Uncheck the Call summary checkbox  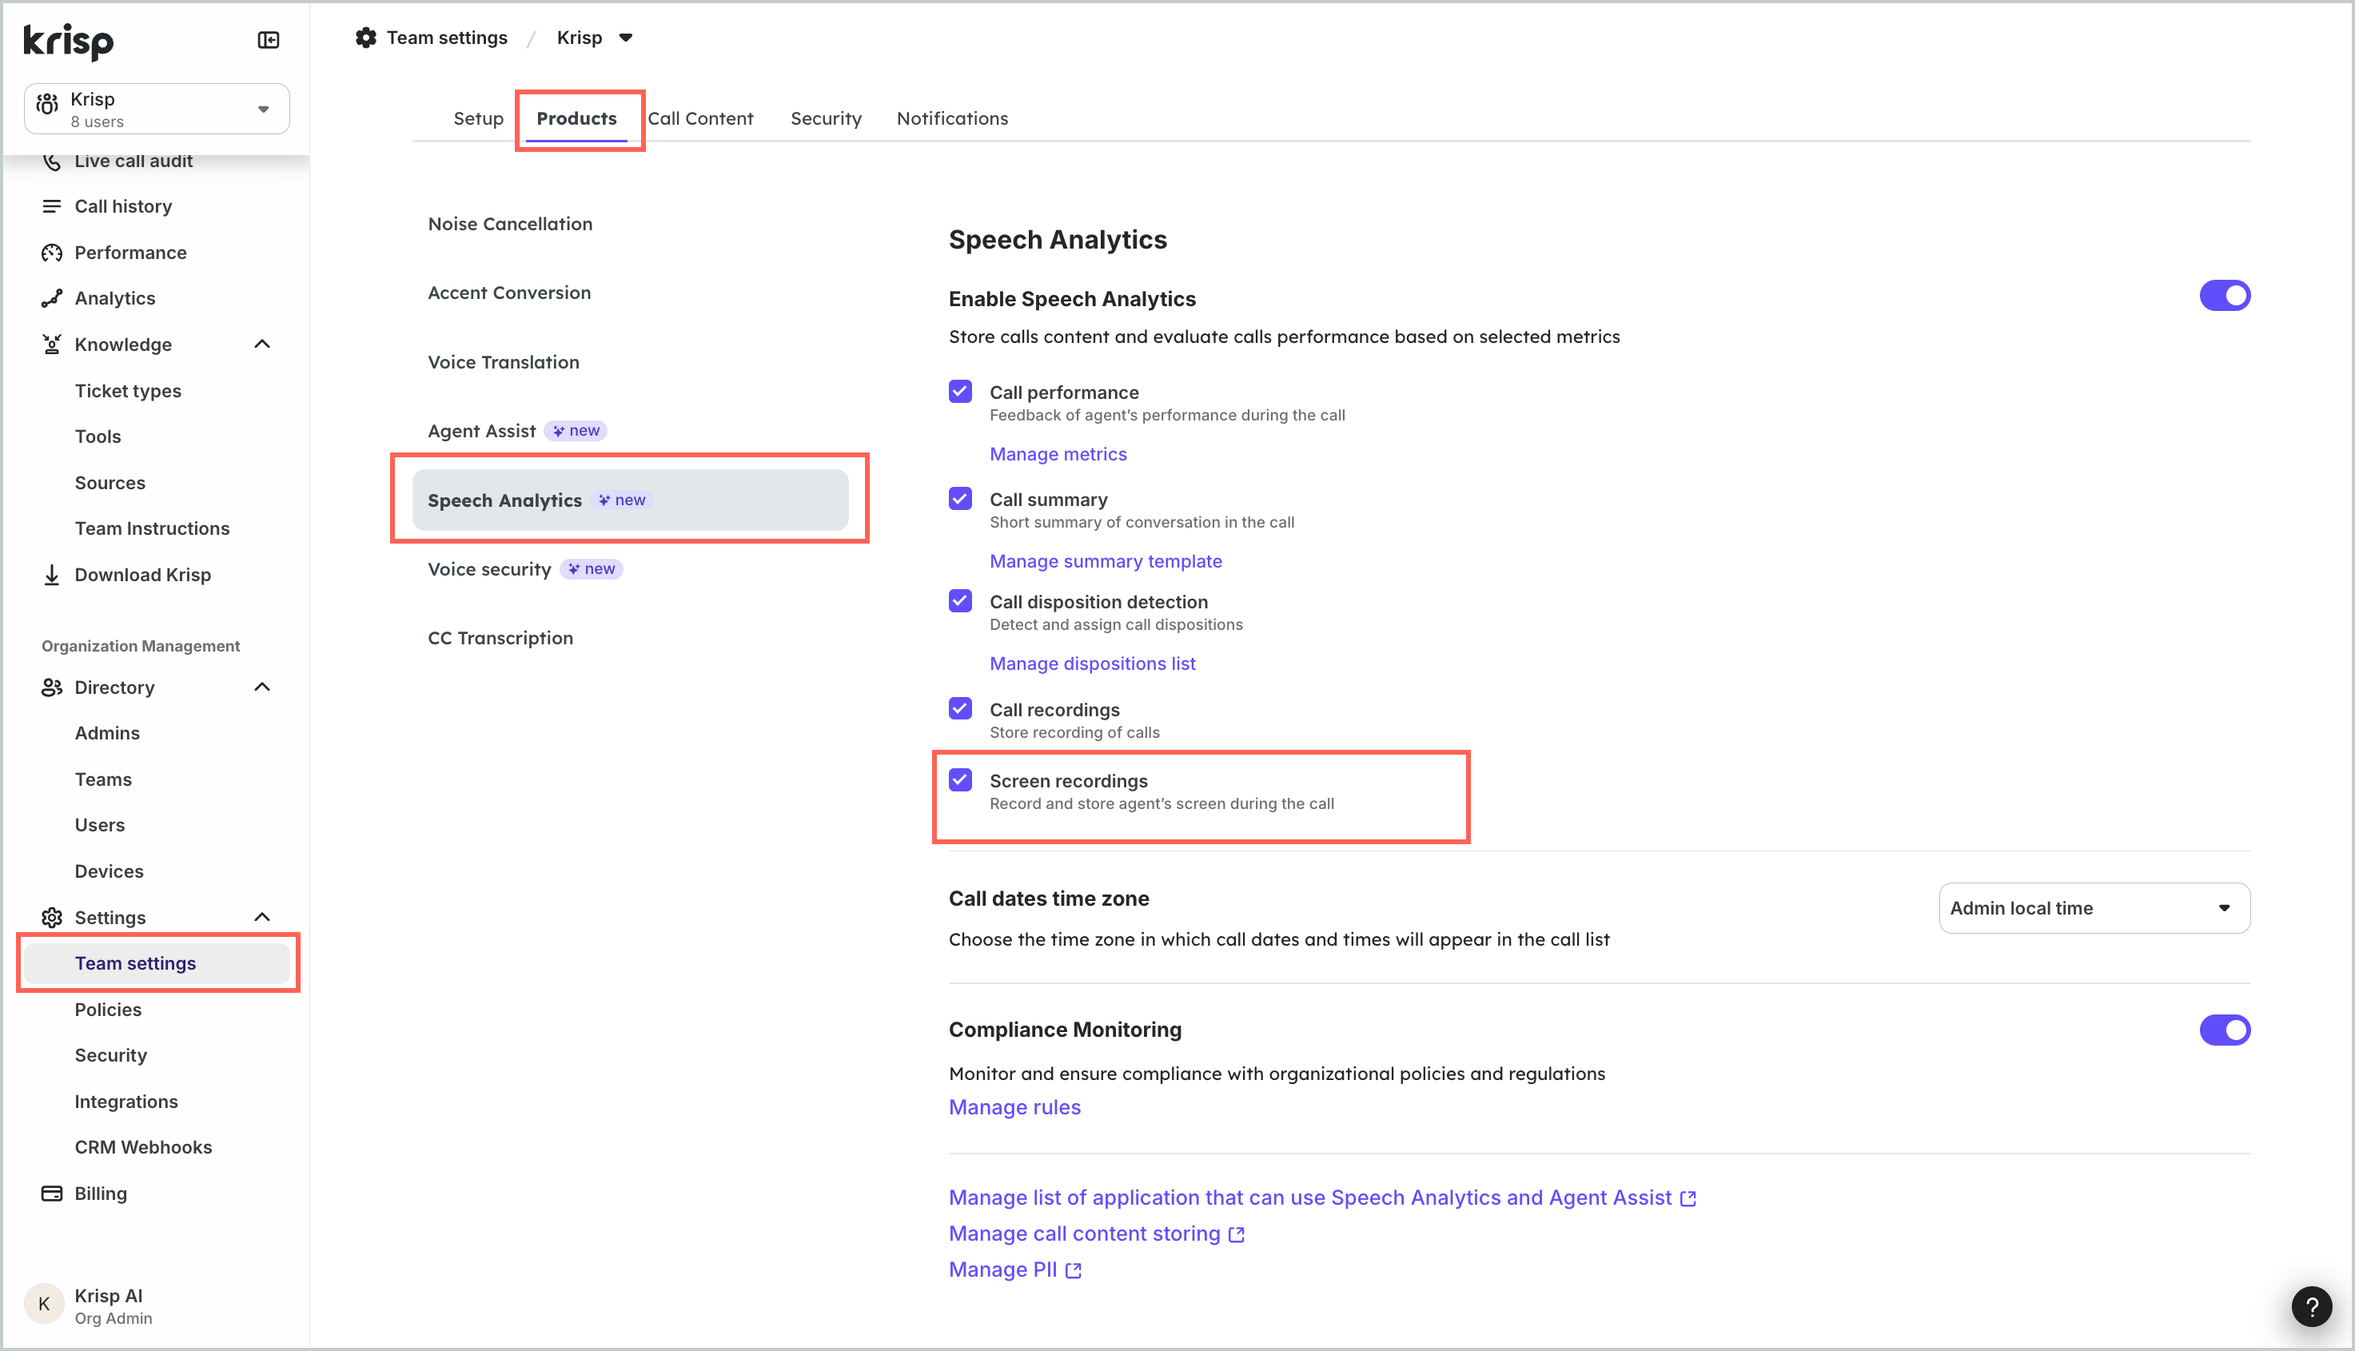pos(960,498)
